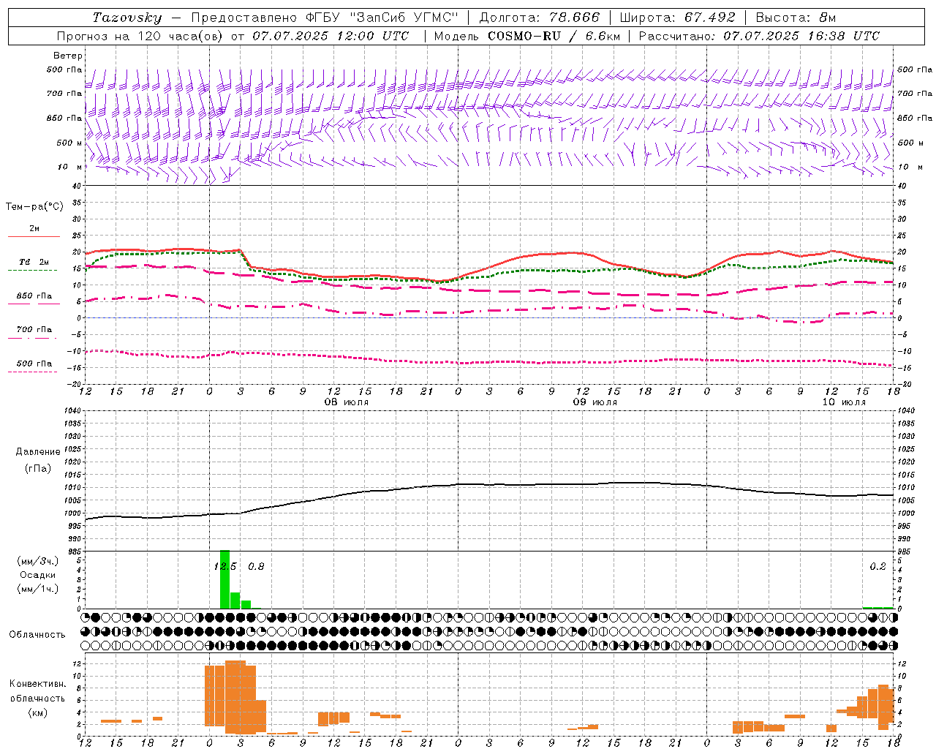Click the '(км)' convective cloud unit label
The image size is (936, 749).
37,712
